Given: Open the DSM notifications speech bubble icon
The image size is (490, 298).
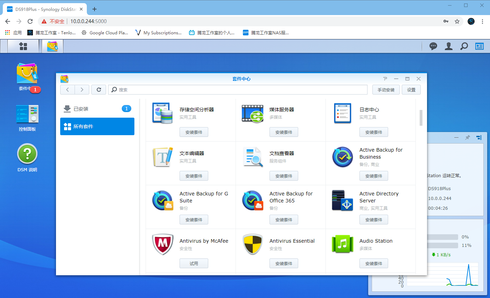Looking at the screenshot, I should click(433, 46).
